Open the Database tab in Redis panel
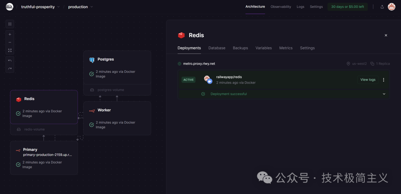This screenshot has height=194, width=401. click(217, 48)
